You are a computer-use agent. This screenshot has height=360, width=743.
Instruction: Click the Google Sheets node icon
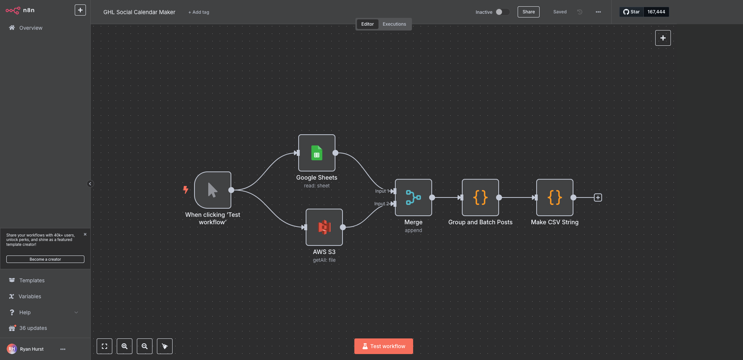pyautogui.click(x=316, y=153)
